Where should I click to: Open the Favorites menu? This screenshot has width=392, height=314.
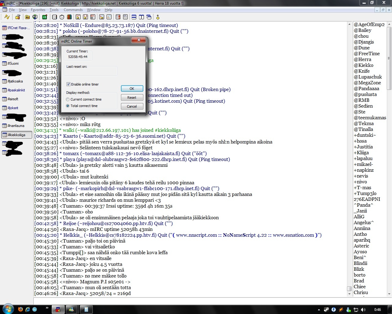click(38, 10)
